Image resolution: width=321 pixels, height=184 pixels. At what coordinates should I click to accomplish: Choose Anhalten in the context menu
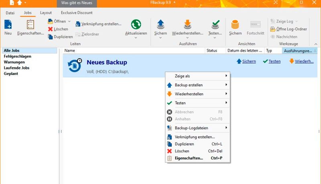pos(198,119)
